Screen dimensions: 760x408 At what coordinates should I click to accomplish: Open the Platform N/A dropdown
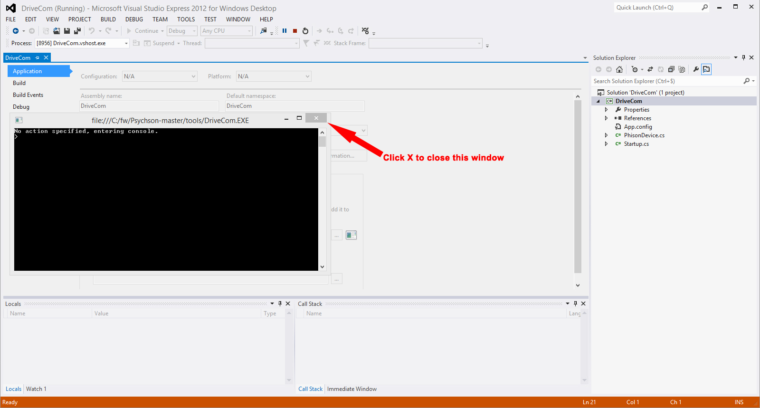[274, 76]
